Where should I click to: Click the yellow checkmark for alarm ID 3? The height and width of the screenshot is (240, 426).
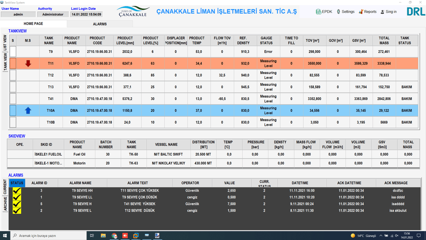pyautogui.click(x=17, y=191)
